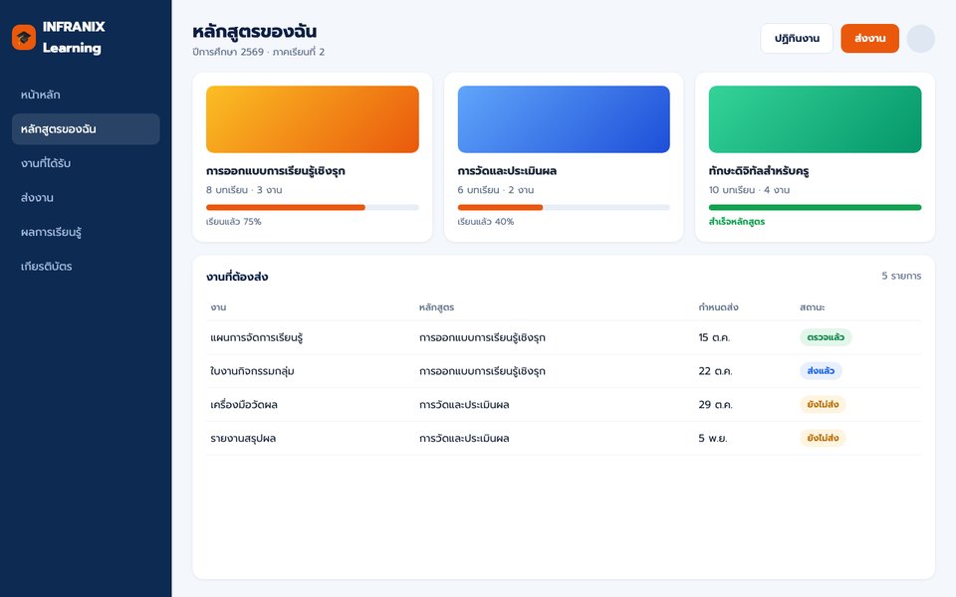
Task: Open the orange course banner การออกแบบการเรียนรู้เชิงรุก
Action: click(312, 119)
